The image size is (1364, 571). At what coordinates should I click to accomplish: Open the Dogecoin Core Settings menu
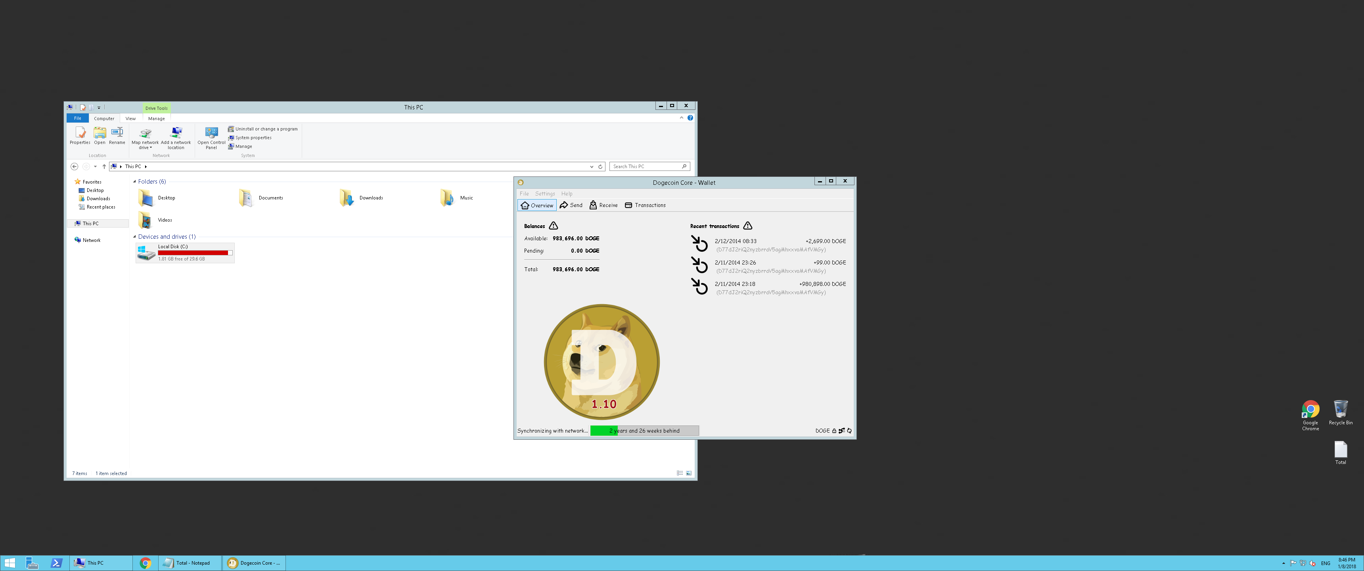pos(545,194)
